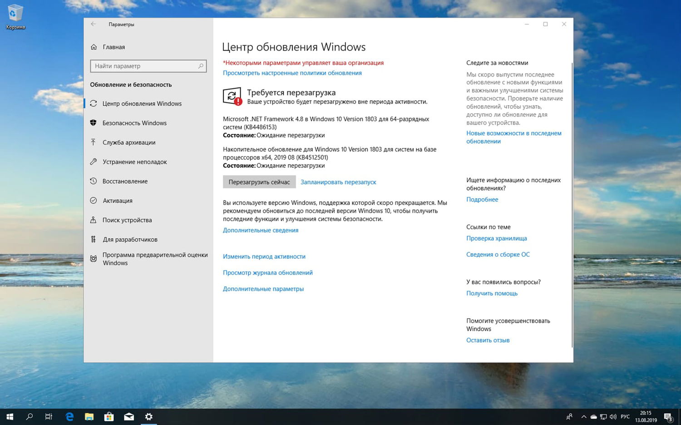Image resolution: width=681 pixels, height=425 pixels.
Task: Open Программа предварительной оценки Windows icon
Action: 93,259
